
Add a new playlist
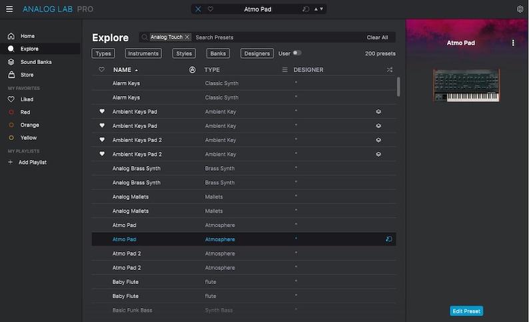(28, 163)
